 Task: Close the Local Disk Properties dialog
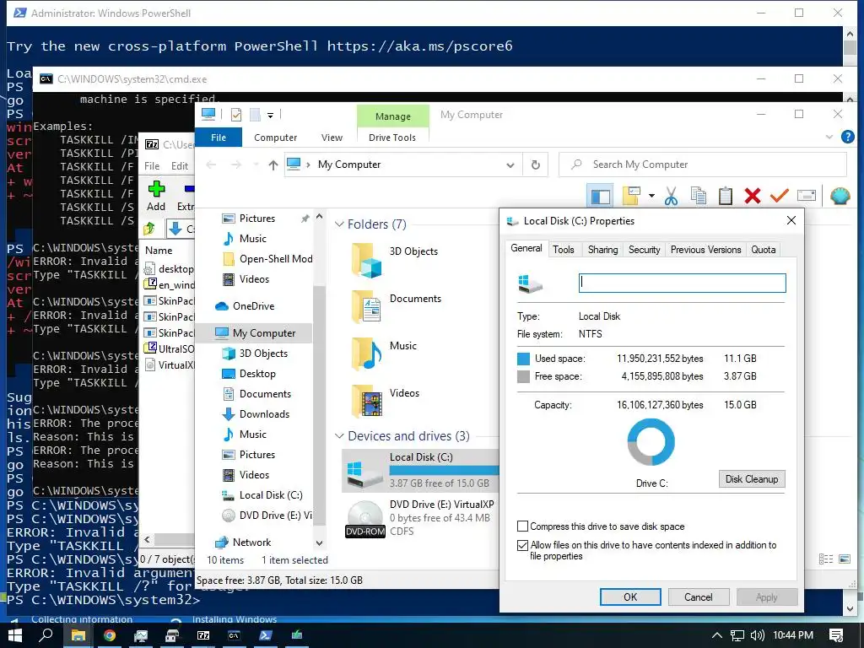791,220
